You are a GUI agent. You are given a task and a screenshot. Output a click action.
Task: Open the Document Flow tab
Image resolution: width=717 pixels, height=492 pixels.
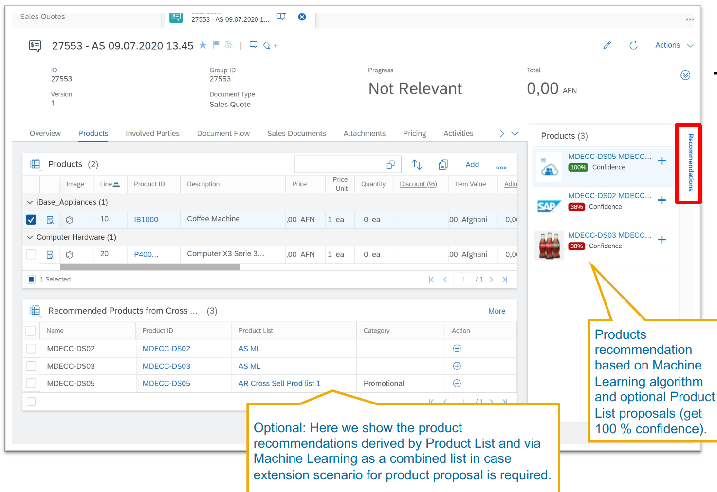pyautogui.click(x=223, y=133)
